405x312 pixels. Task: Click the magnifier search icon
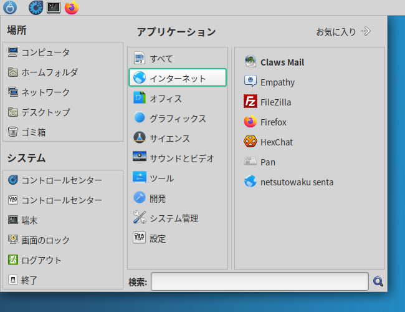click(378, 281)
